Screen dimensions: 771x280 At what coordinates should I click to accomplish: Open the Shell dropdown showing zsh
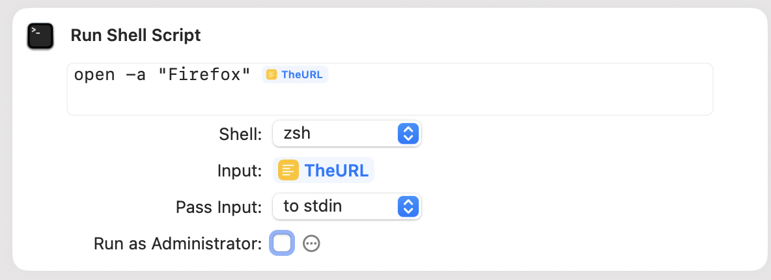(x=346, y=133)
